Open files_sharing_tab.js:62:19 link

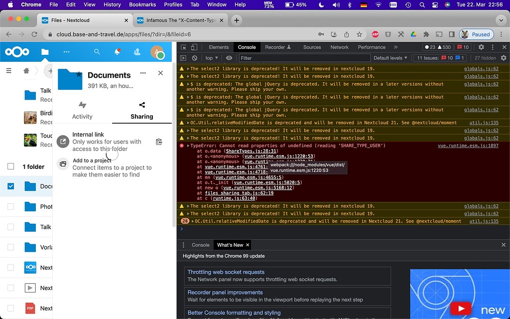point(239,193)
